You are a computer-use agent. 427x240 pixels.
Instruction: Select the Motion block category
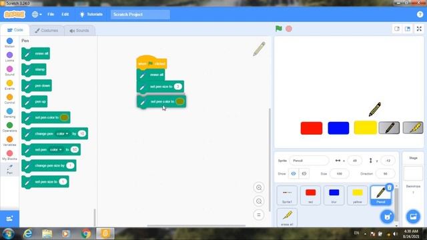click(x=9, y=43)
